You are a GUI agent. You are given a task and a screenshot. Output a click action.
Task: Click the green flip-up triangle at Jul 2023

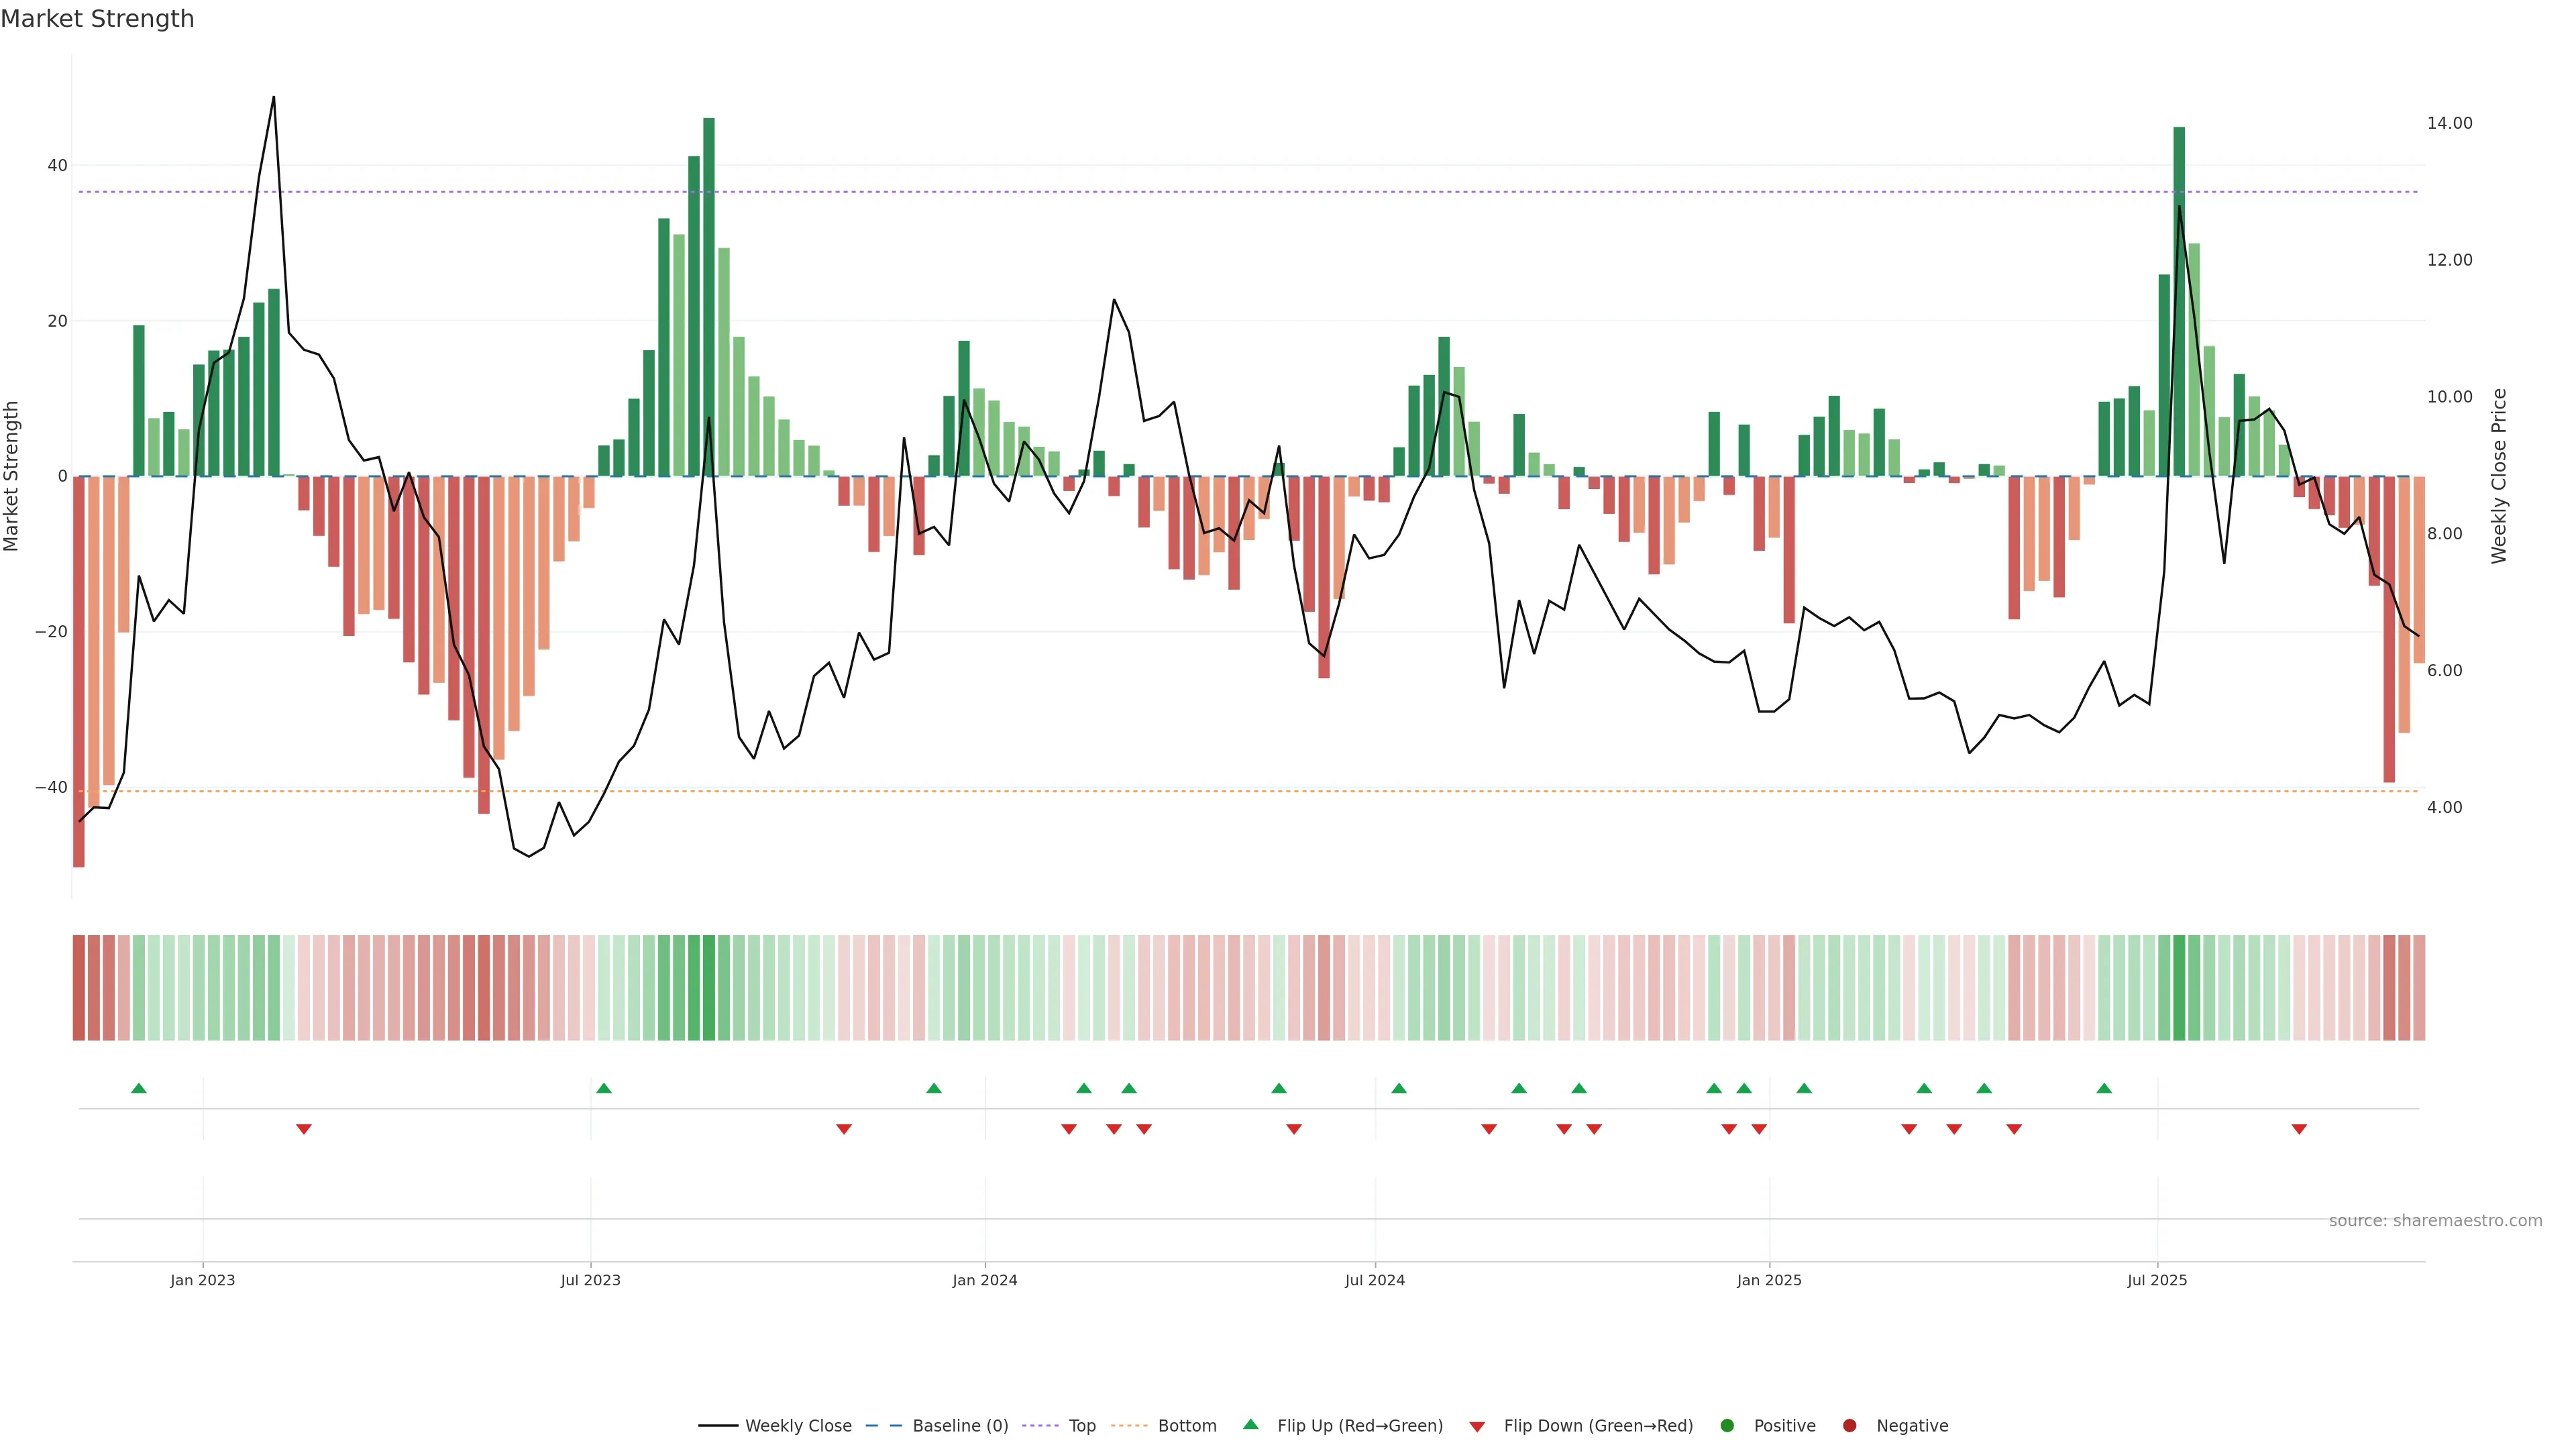click(x=604, y=1088)
